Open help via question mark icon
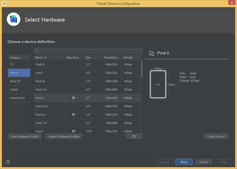The height and width of the screenshot is (169, 237). click(8, 162)
